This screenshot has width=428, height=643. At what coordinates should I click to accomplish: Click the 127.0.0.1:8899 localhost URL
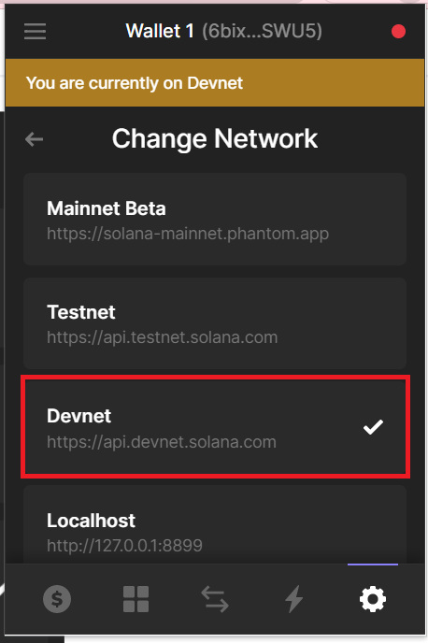click(x=124, y=546)
